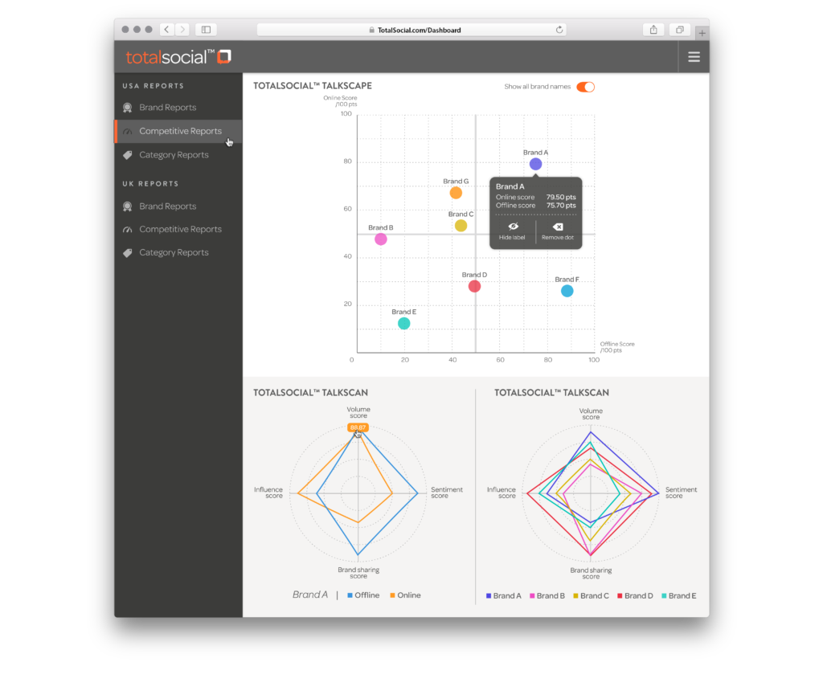Click the UK Brand Reports badge icon
The height and width of the screenshot is (699, 823).
coord(128,206)
